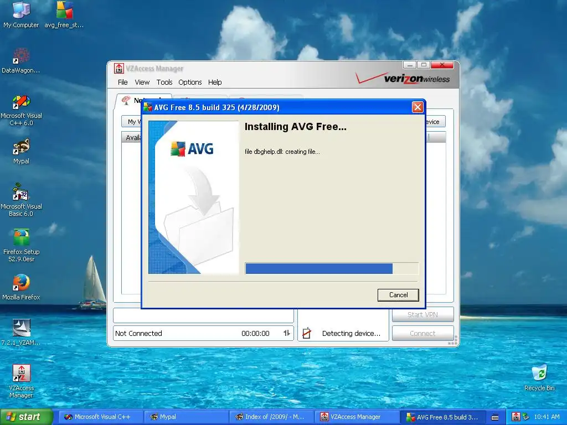This screenshot has width=567, height=425.
Task: Click the detecting device status icon
Action: click(307, 333)
